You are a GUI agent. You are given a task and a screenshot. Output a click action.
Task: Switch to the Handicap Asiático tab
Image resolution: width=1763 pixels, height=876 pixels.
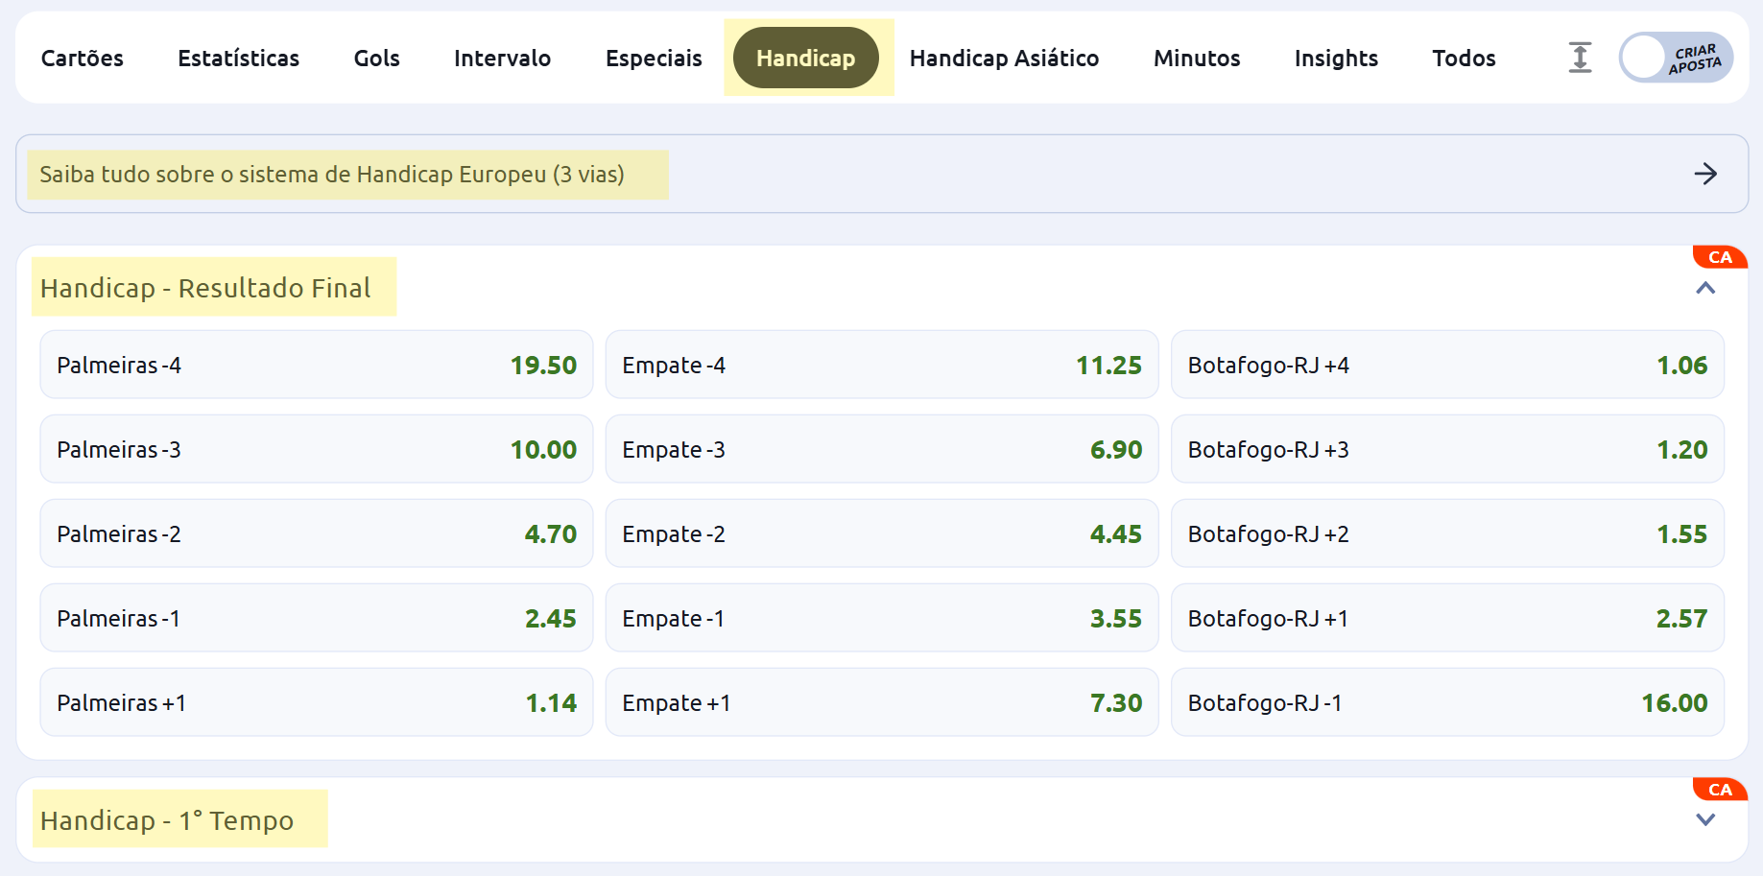(x=1005, y=59)
